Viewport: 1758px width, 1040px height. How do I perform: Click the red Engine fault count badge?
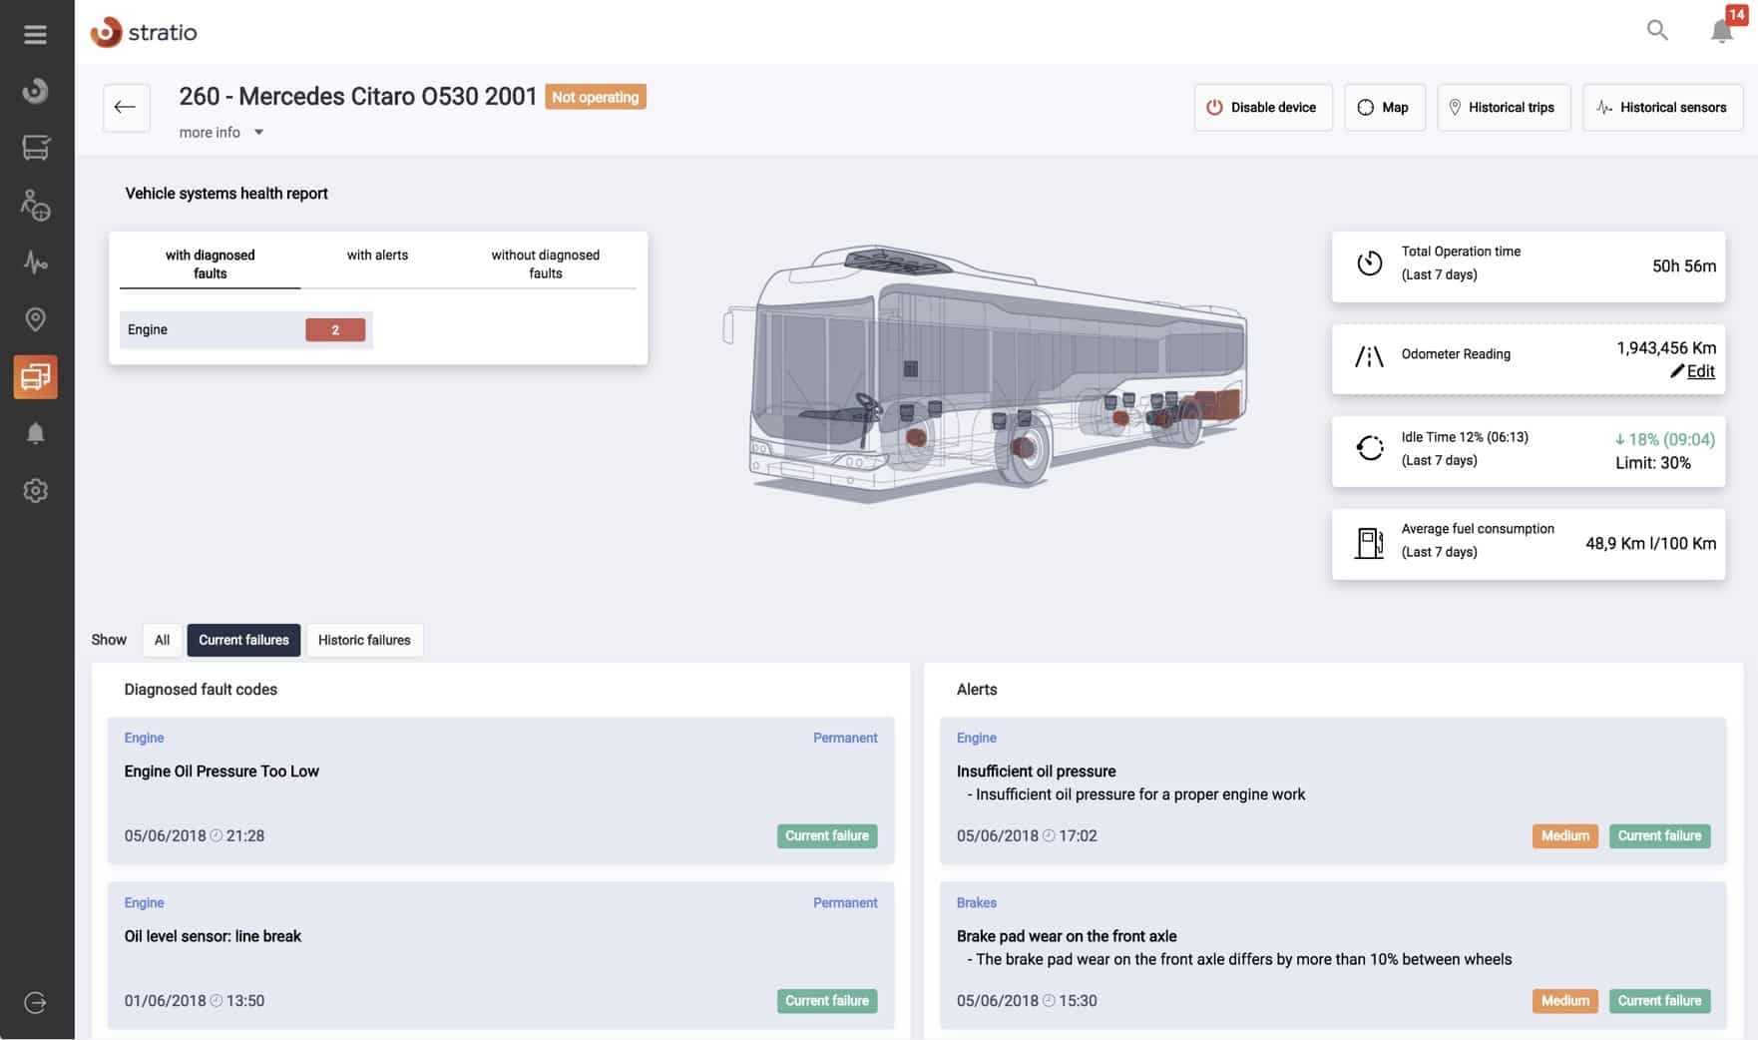point(335,330)
